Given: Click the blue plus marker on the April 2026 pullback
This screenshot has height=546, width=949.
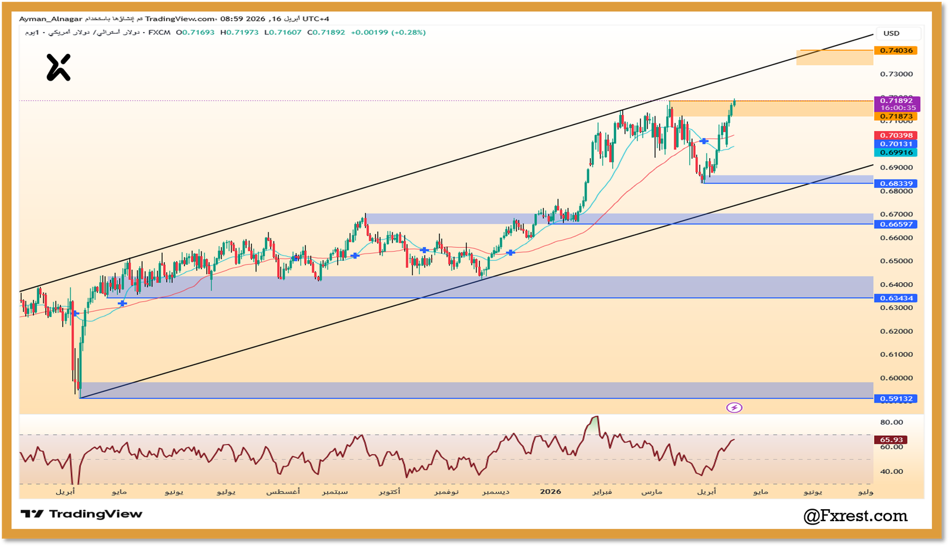Looking at the screenshot, I should pyautogui.click(x=703, y=141).
